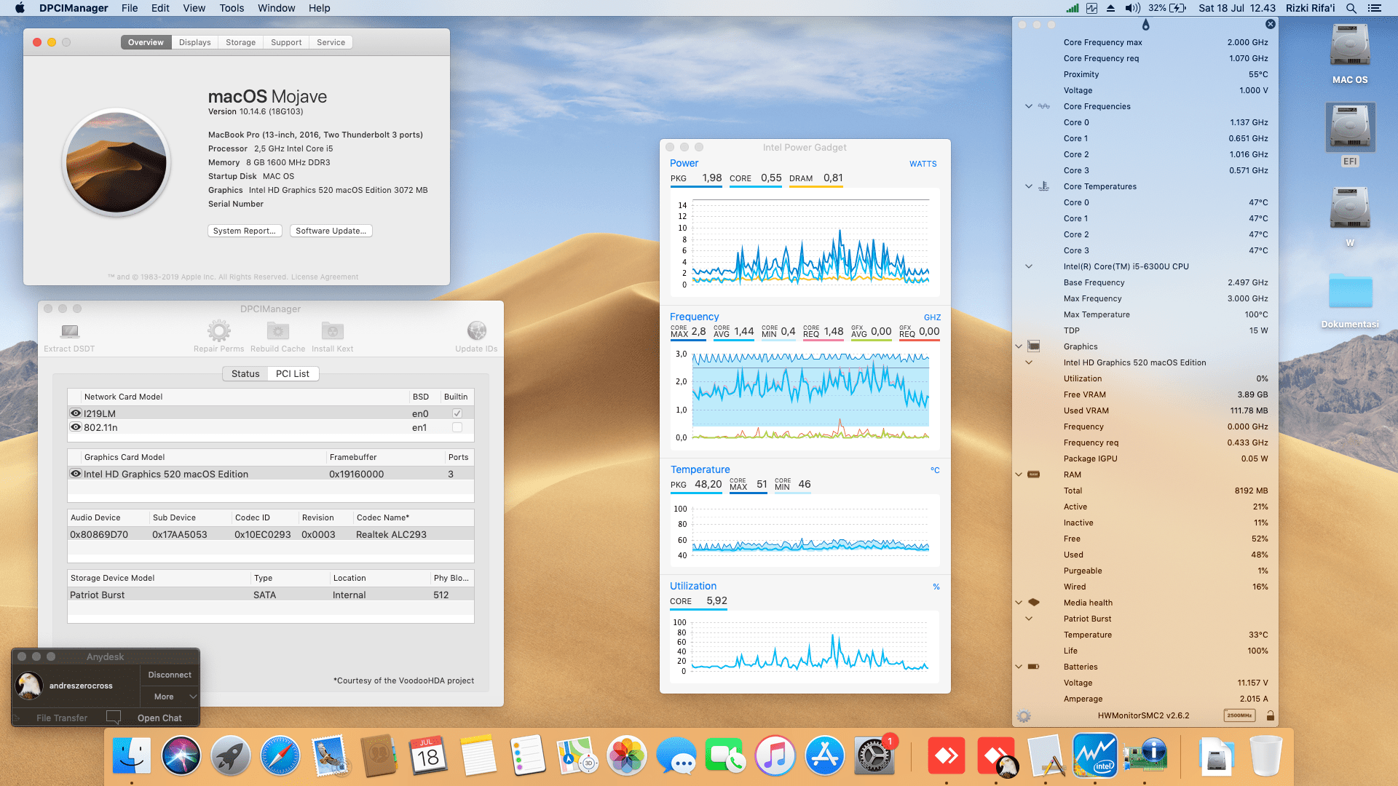Collapse the Core Frequencies group
Viewport: 1398px width, 786px height.
point(1029,106)
